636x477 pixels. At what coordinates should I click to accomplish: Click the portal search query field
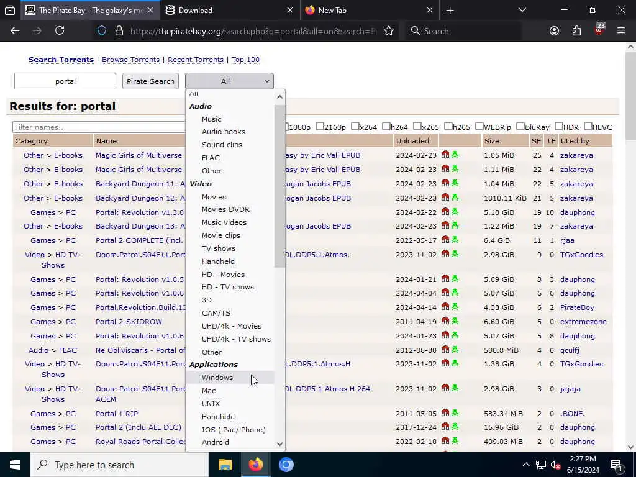tap(65, 81)
